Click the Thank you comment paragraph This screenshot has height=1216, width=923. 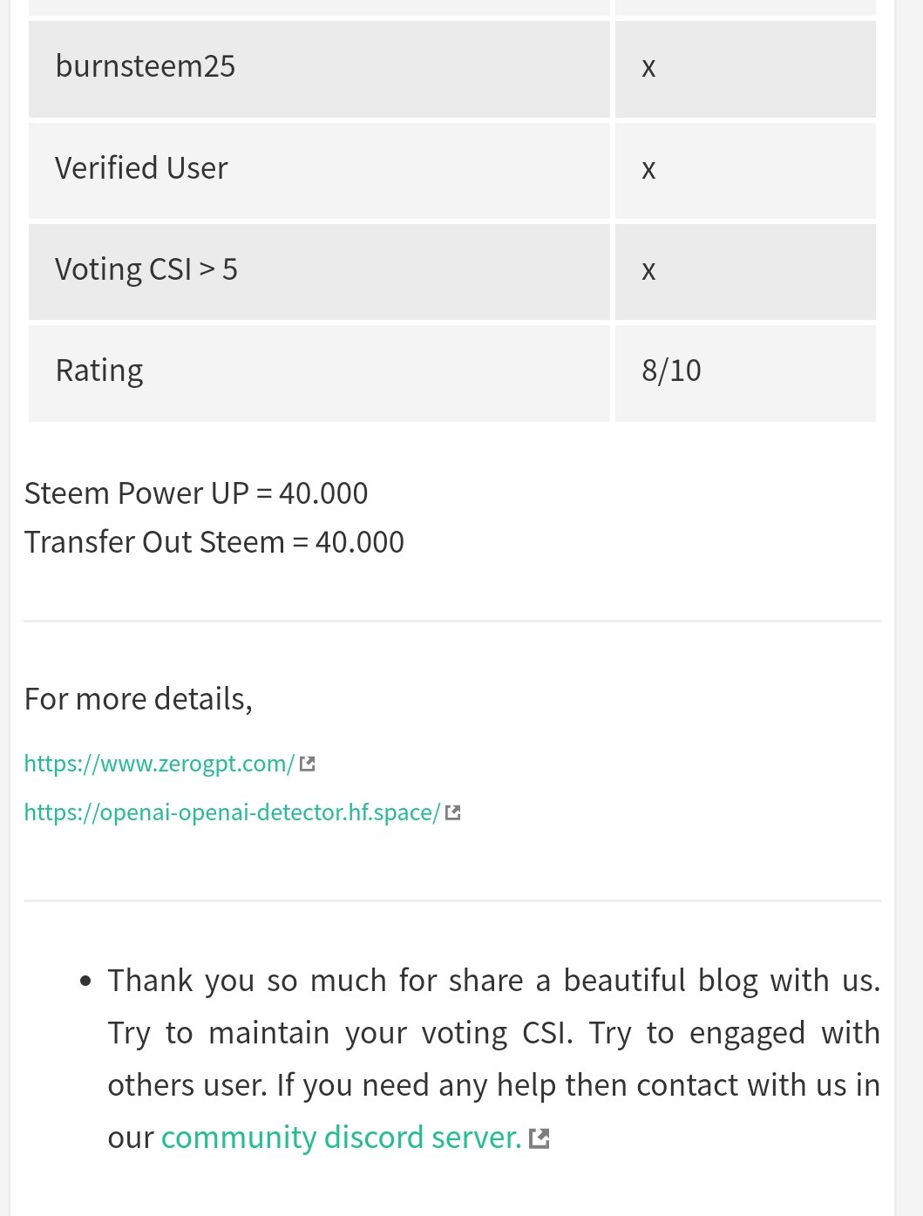[493, 1059]
